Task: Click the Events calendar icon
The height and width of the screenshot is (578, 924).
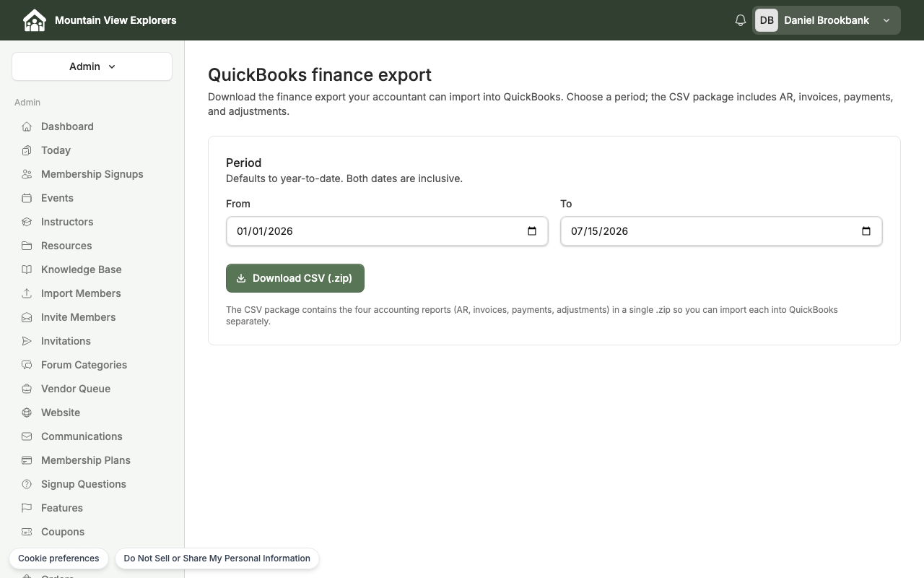Action: [x=27, y=198]
